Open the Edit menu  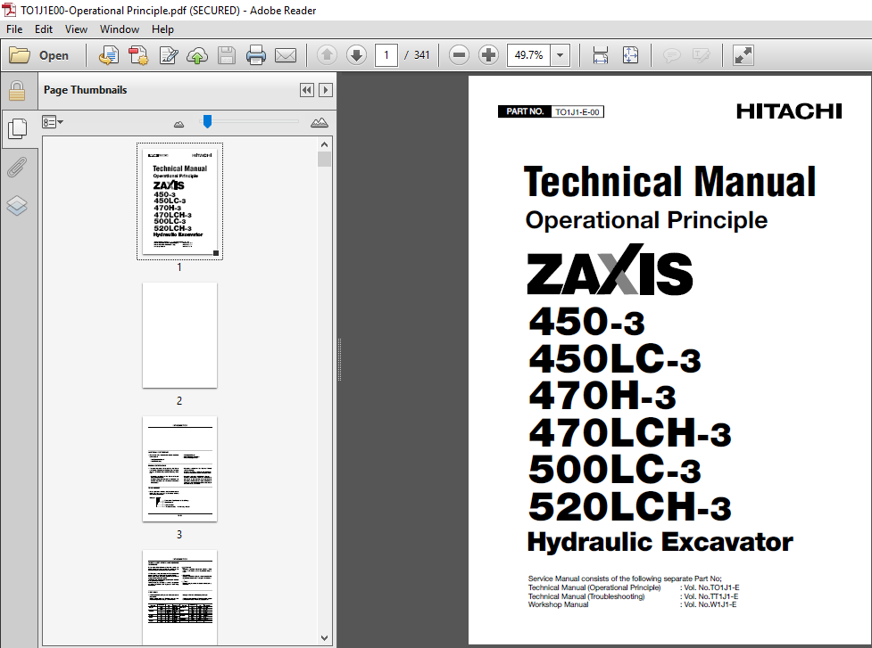[x=44, y=29]
